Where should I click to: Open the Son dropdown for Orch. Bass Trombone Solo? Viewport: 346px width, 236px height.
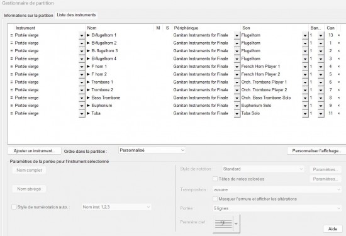[x=305, y=98]
